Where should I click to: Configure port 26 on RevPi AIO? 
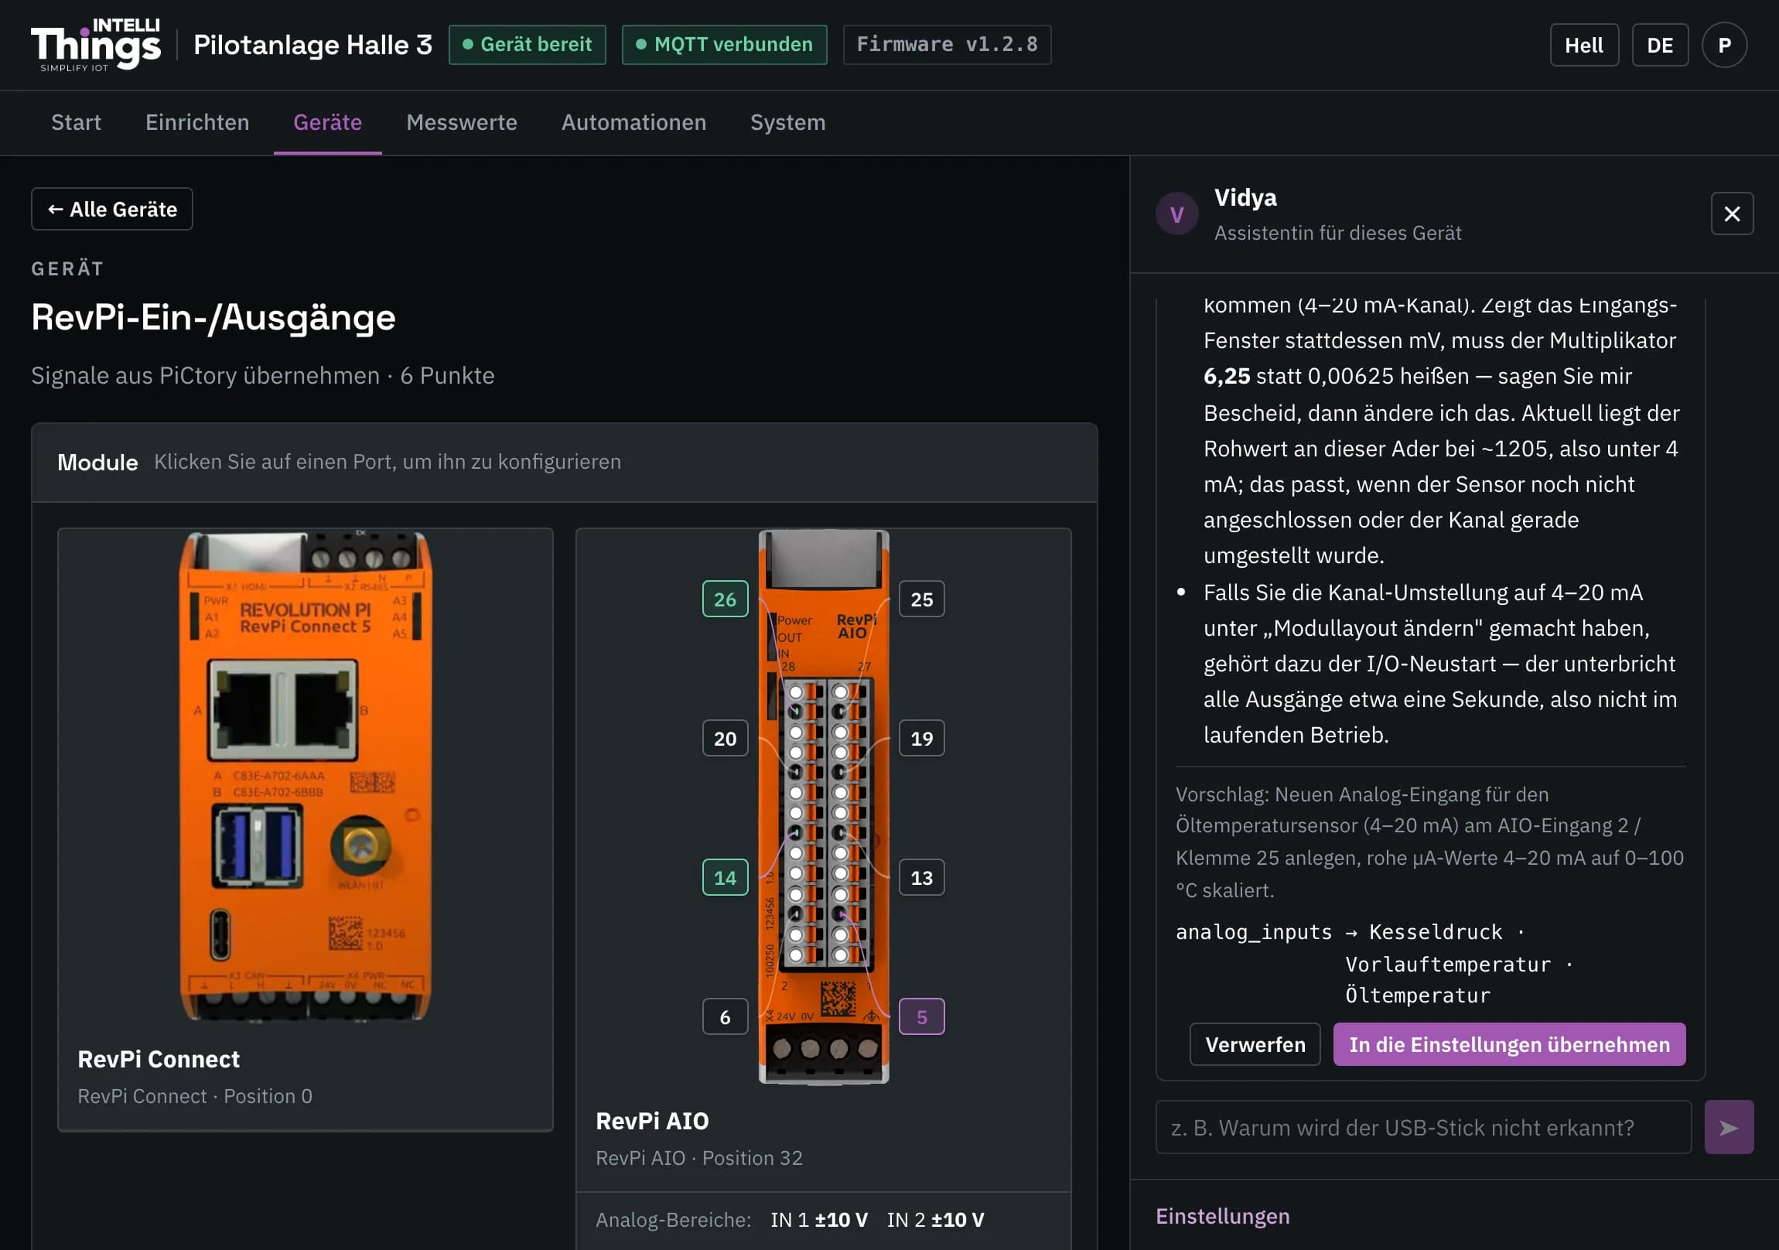click(x=726, y=599)
